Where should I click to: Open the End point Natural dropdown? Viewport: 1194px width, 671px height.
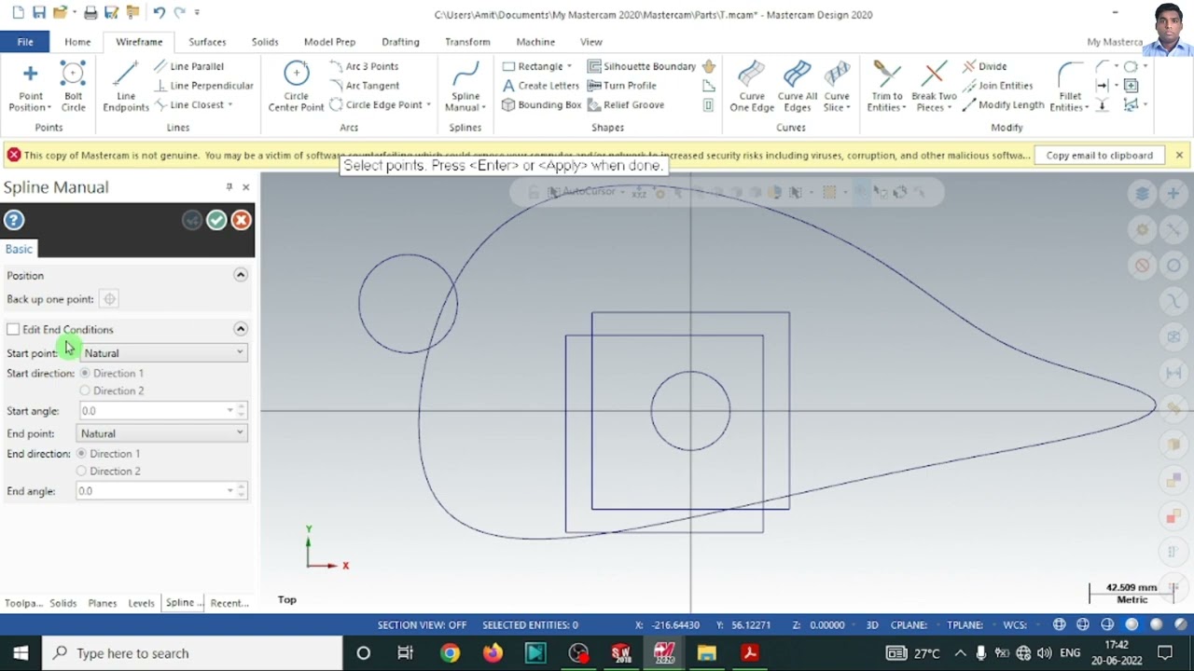(161, 433)
